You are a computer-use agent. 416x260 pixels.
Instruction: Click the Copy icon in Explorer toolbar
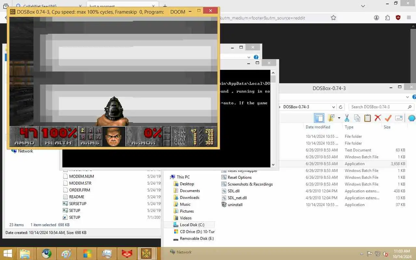point(357,118)
